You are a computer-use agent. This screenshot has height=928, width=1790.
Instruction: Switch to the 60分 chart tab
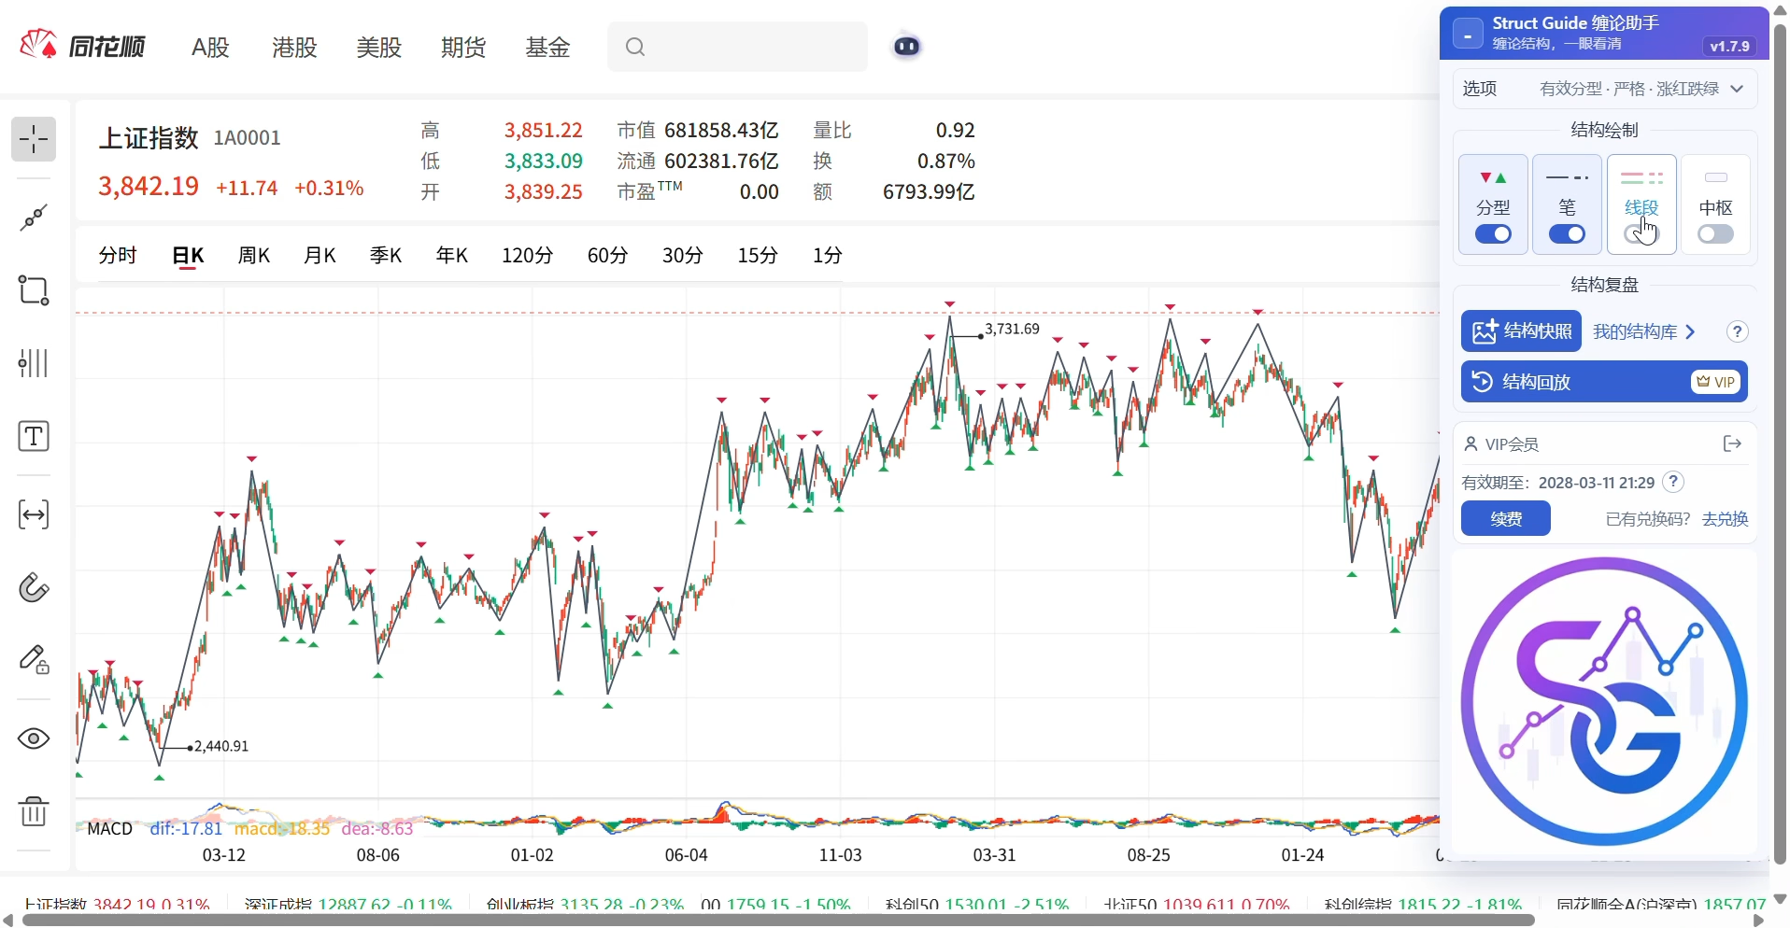point(607,255)
